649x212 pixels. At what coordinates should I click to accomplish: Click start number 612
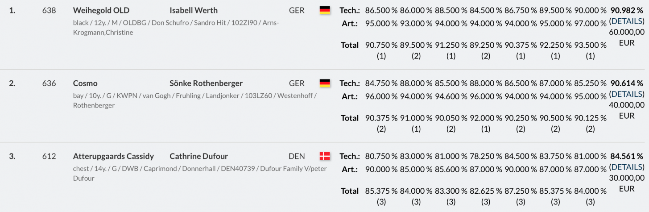click(x=49, y=156)
